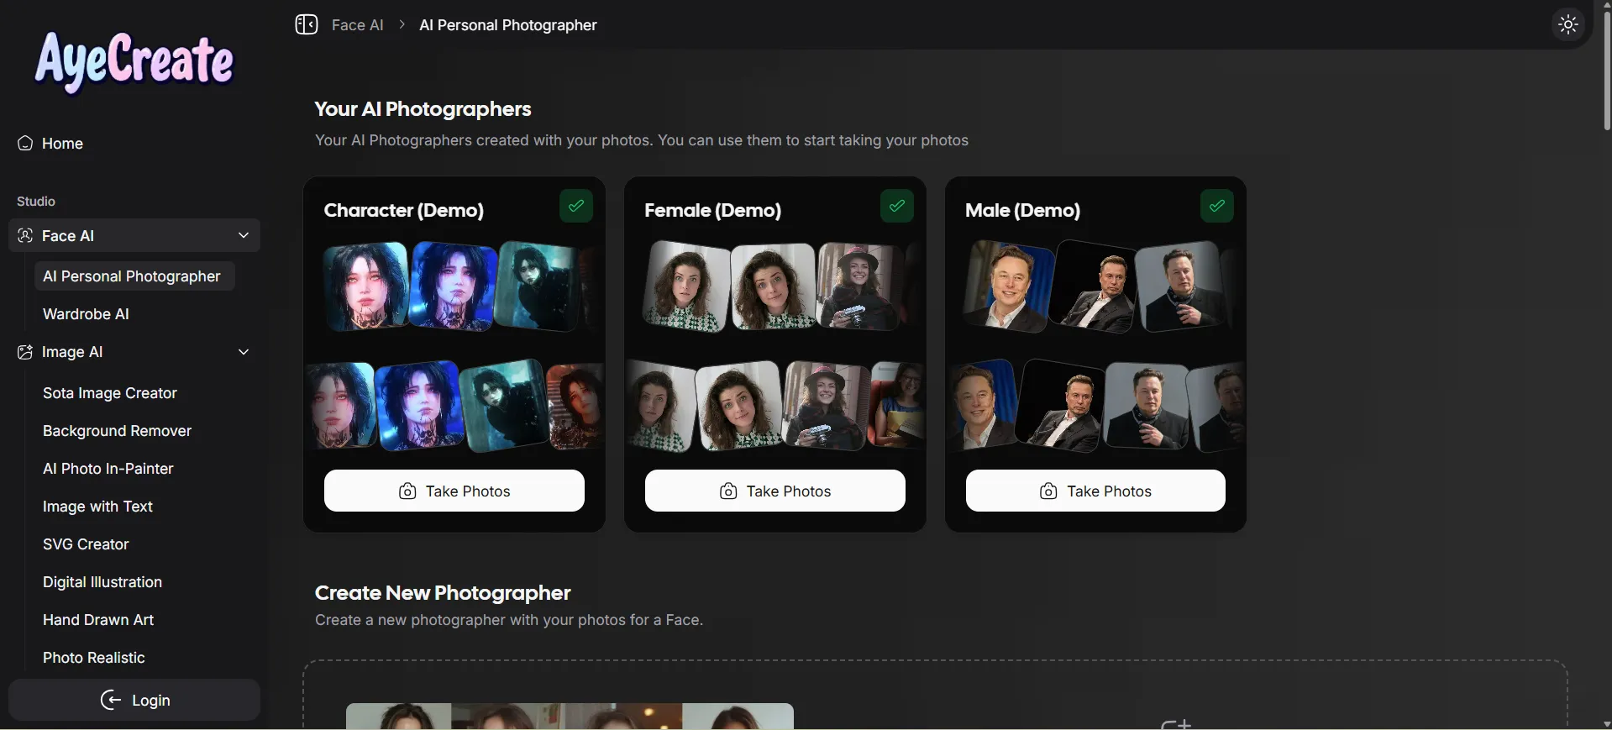This screenshot has width=1612, height=730.
Task: Open Background Remover tool
Action: click(118, 431)
